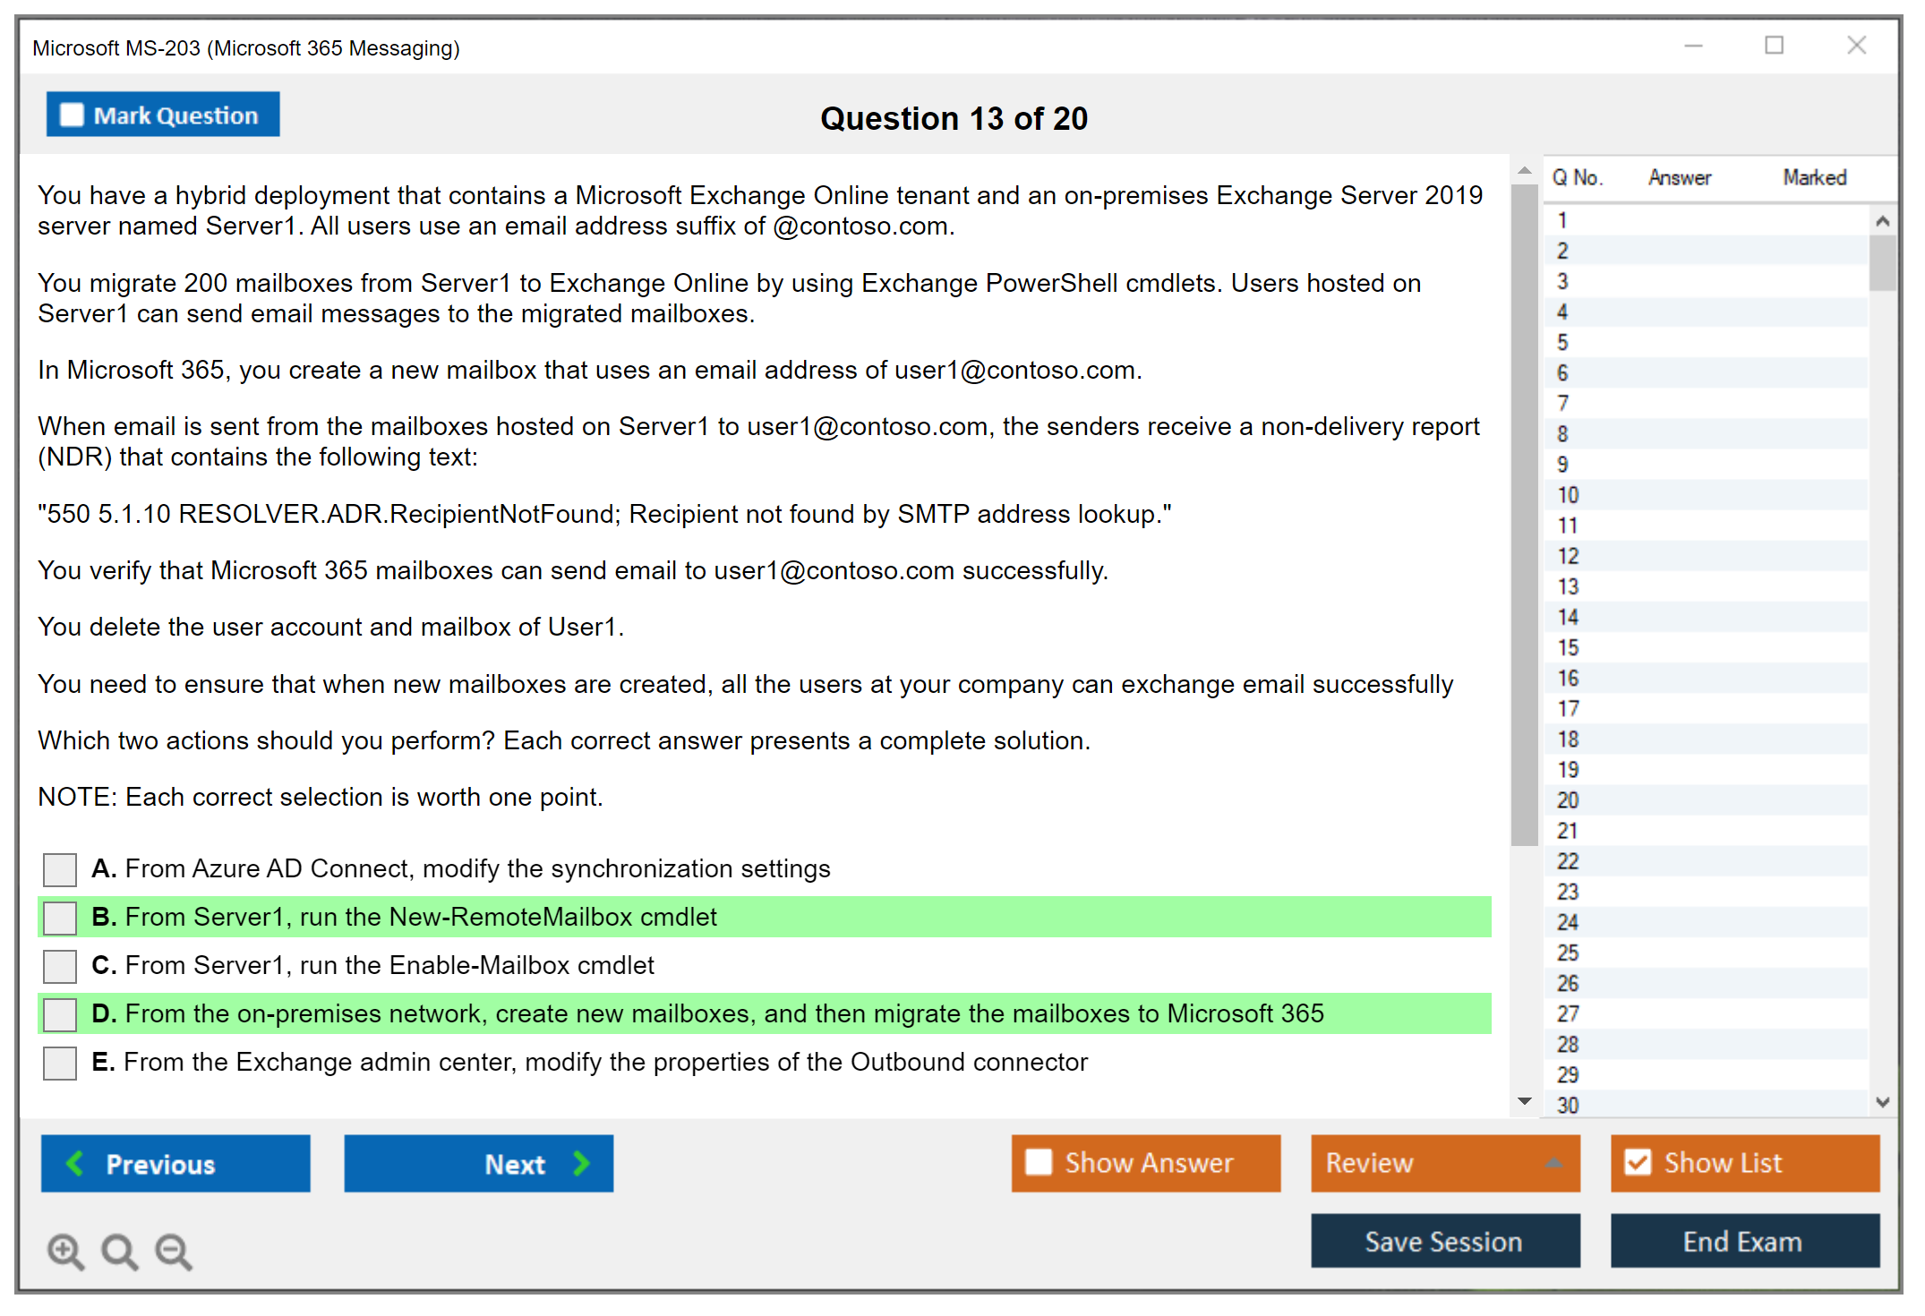Toggle the Show Answer checkbox
The width and height of the screenshot is (1925, 1316).
[1039, 1162]
